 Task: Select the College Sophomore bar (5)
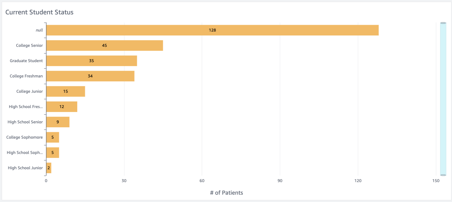[x=52, y=137]
